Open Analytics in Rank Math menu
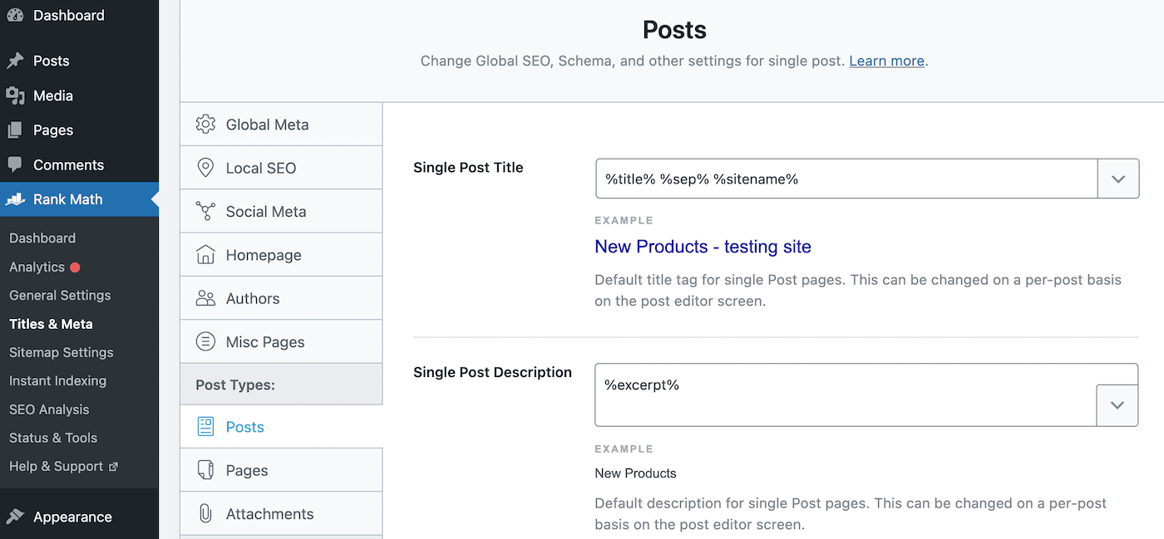The height and width of the screenshot is (539, 1164). tap(37, 267)
